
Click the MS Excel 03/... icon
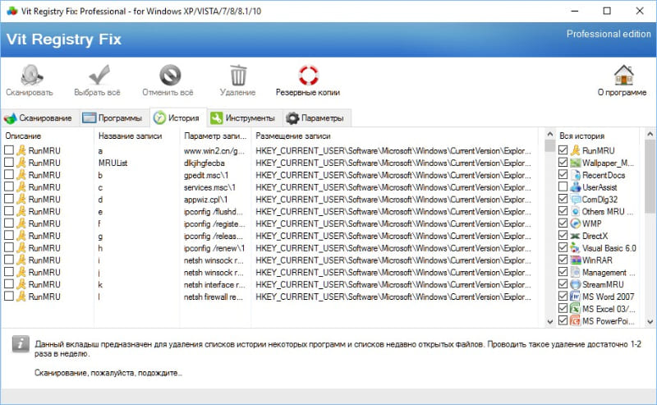coord(576,309)
